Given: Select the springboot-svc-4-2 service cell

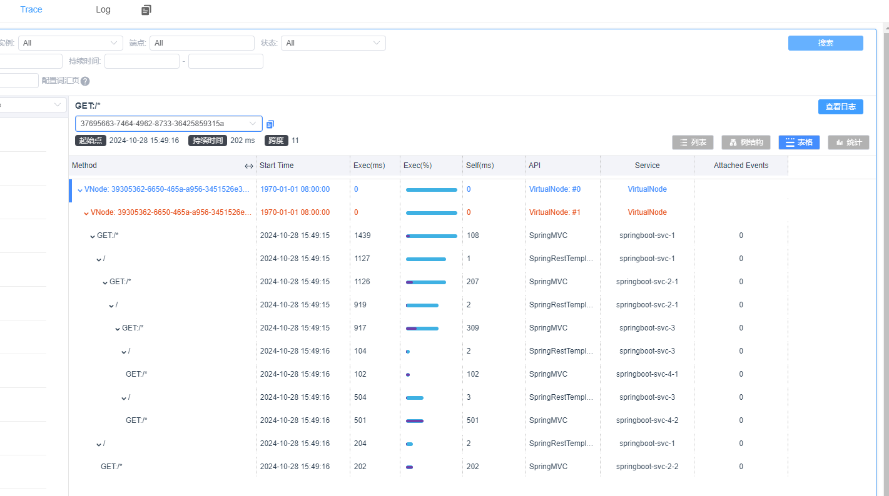Looking at the screenshot, I should pos(648,420).
